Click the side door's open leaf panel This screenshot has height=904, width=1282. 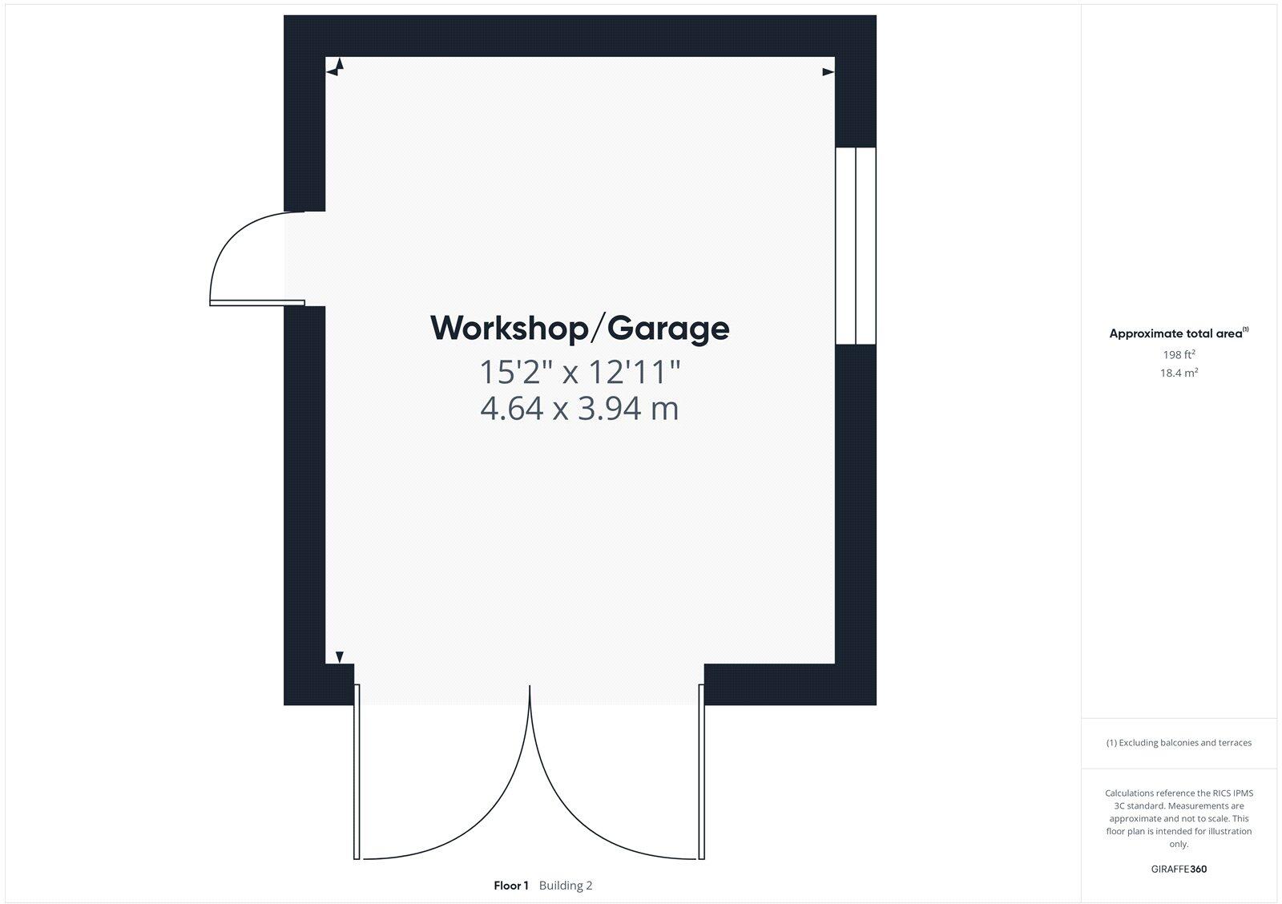[257, 303]
